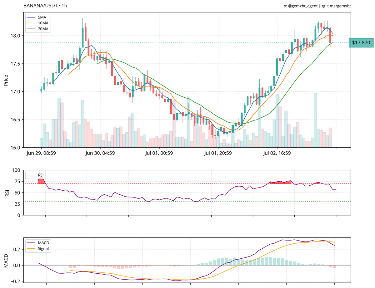Click the Jun 29, 08:59 date label
The width and height of the screenshot is (375, 288).
41,153
